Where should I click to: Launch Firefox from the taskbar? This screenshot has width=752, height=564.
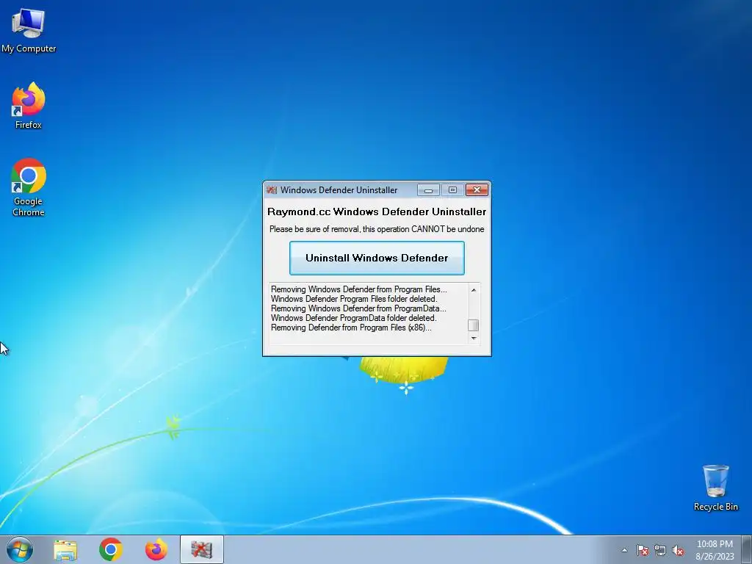click(x=156, y=549)
